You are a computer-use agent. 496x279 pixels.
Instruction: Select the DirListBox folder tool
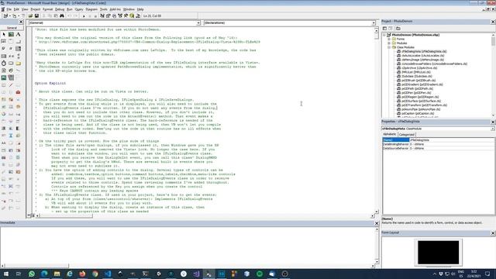(x=19, y=64)
